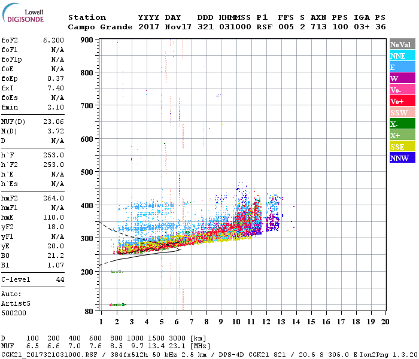
Task: Select the X- dark green legend swatch
Action: point(402,124)
